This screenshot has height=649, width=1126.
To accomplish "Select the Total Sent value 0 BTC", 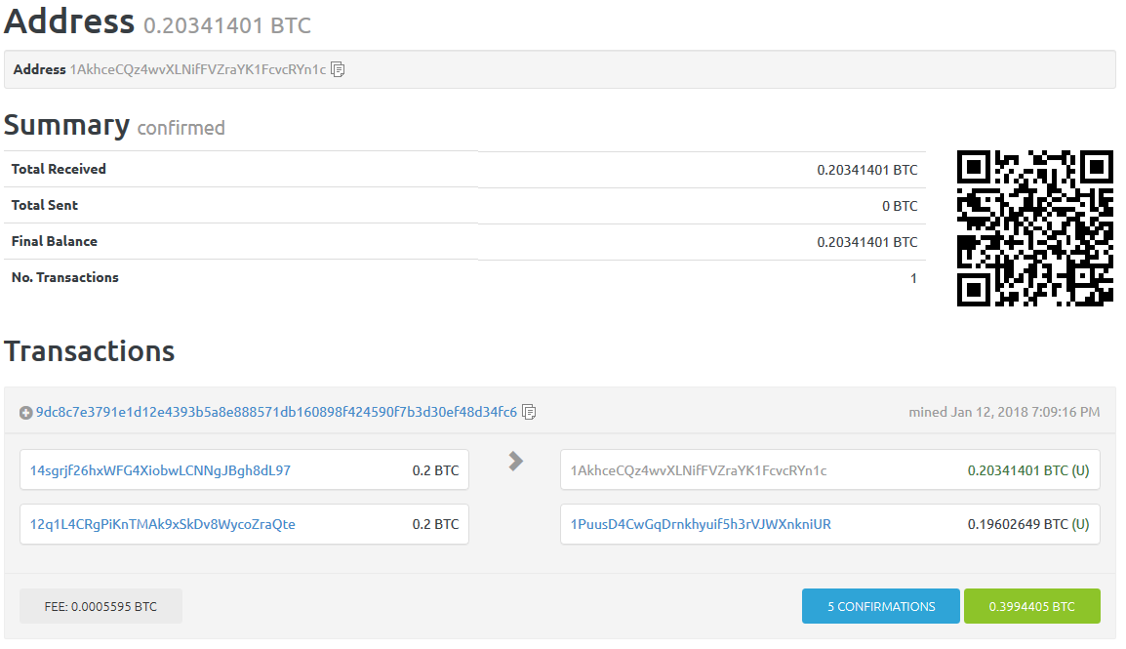I will (x=900, y=206).
